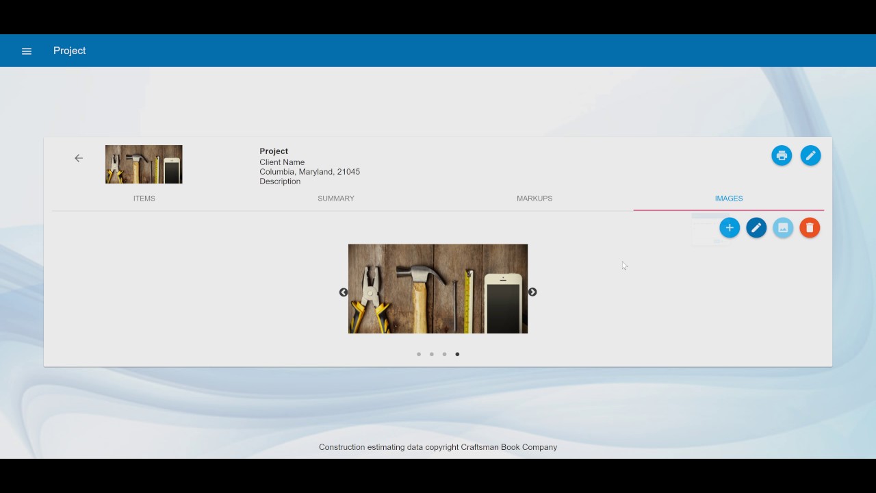Click the 'Client Name' text
876x493 pixels.
(x=282, y=162)
